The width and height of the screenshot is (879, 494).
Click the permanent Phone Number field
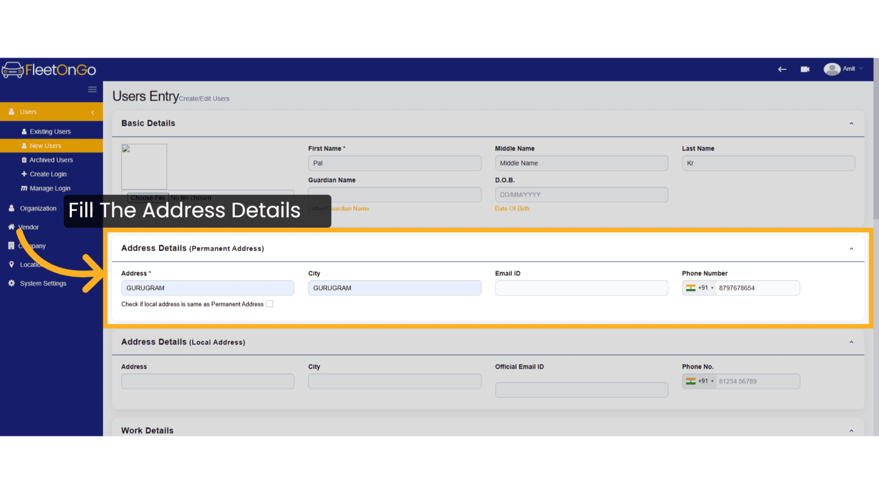point(758,288)
